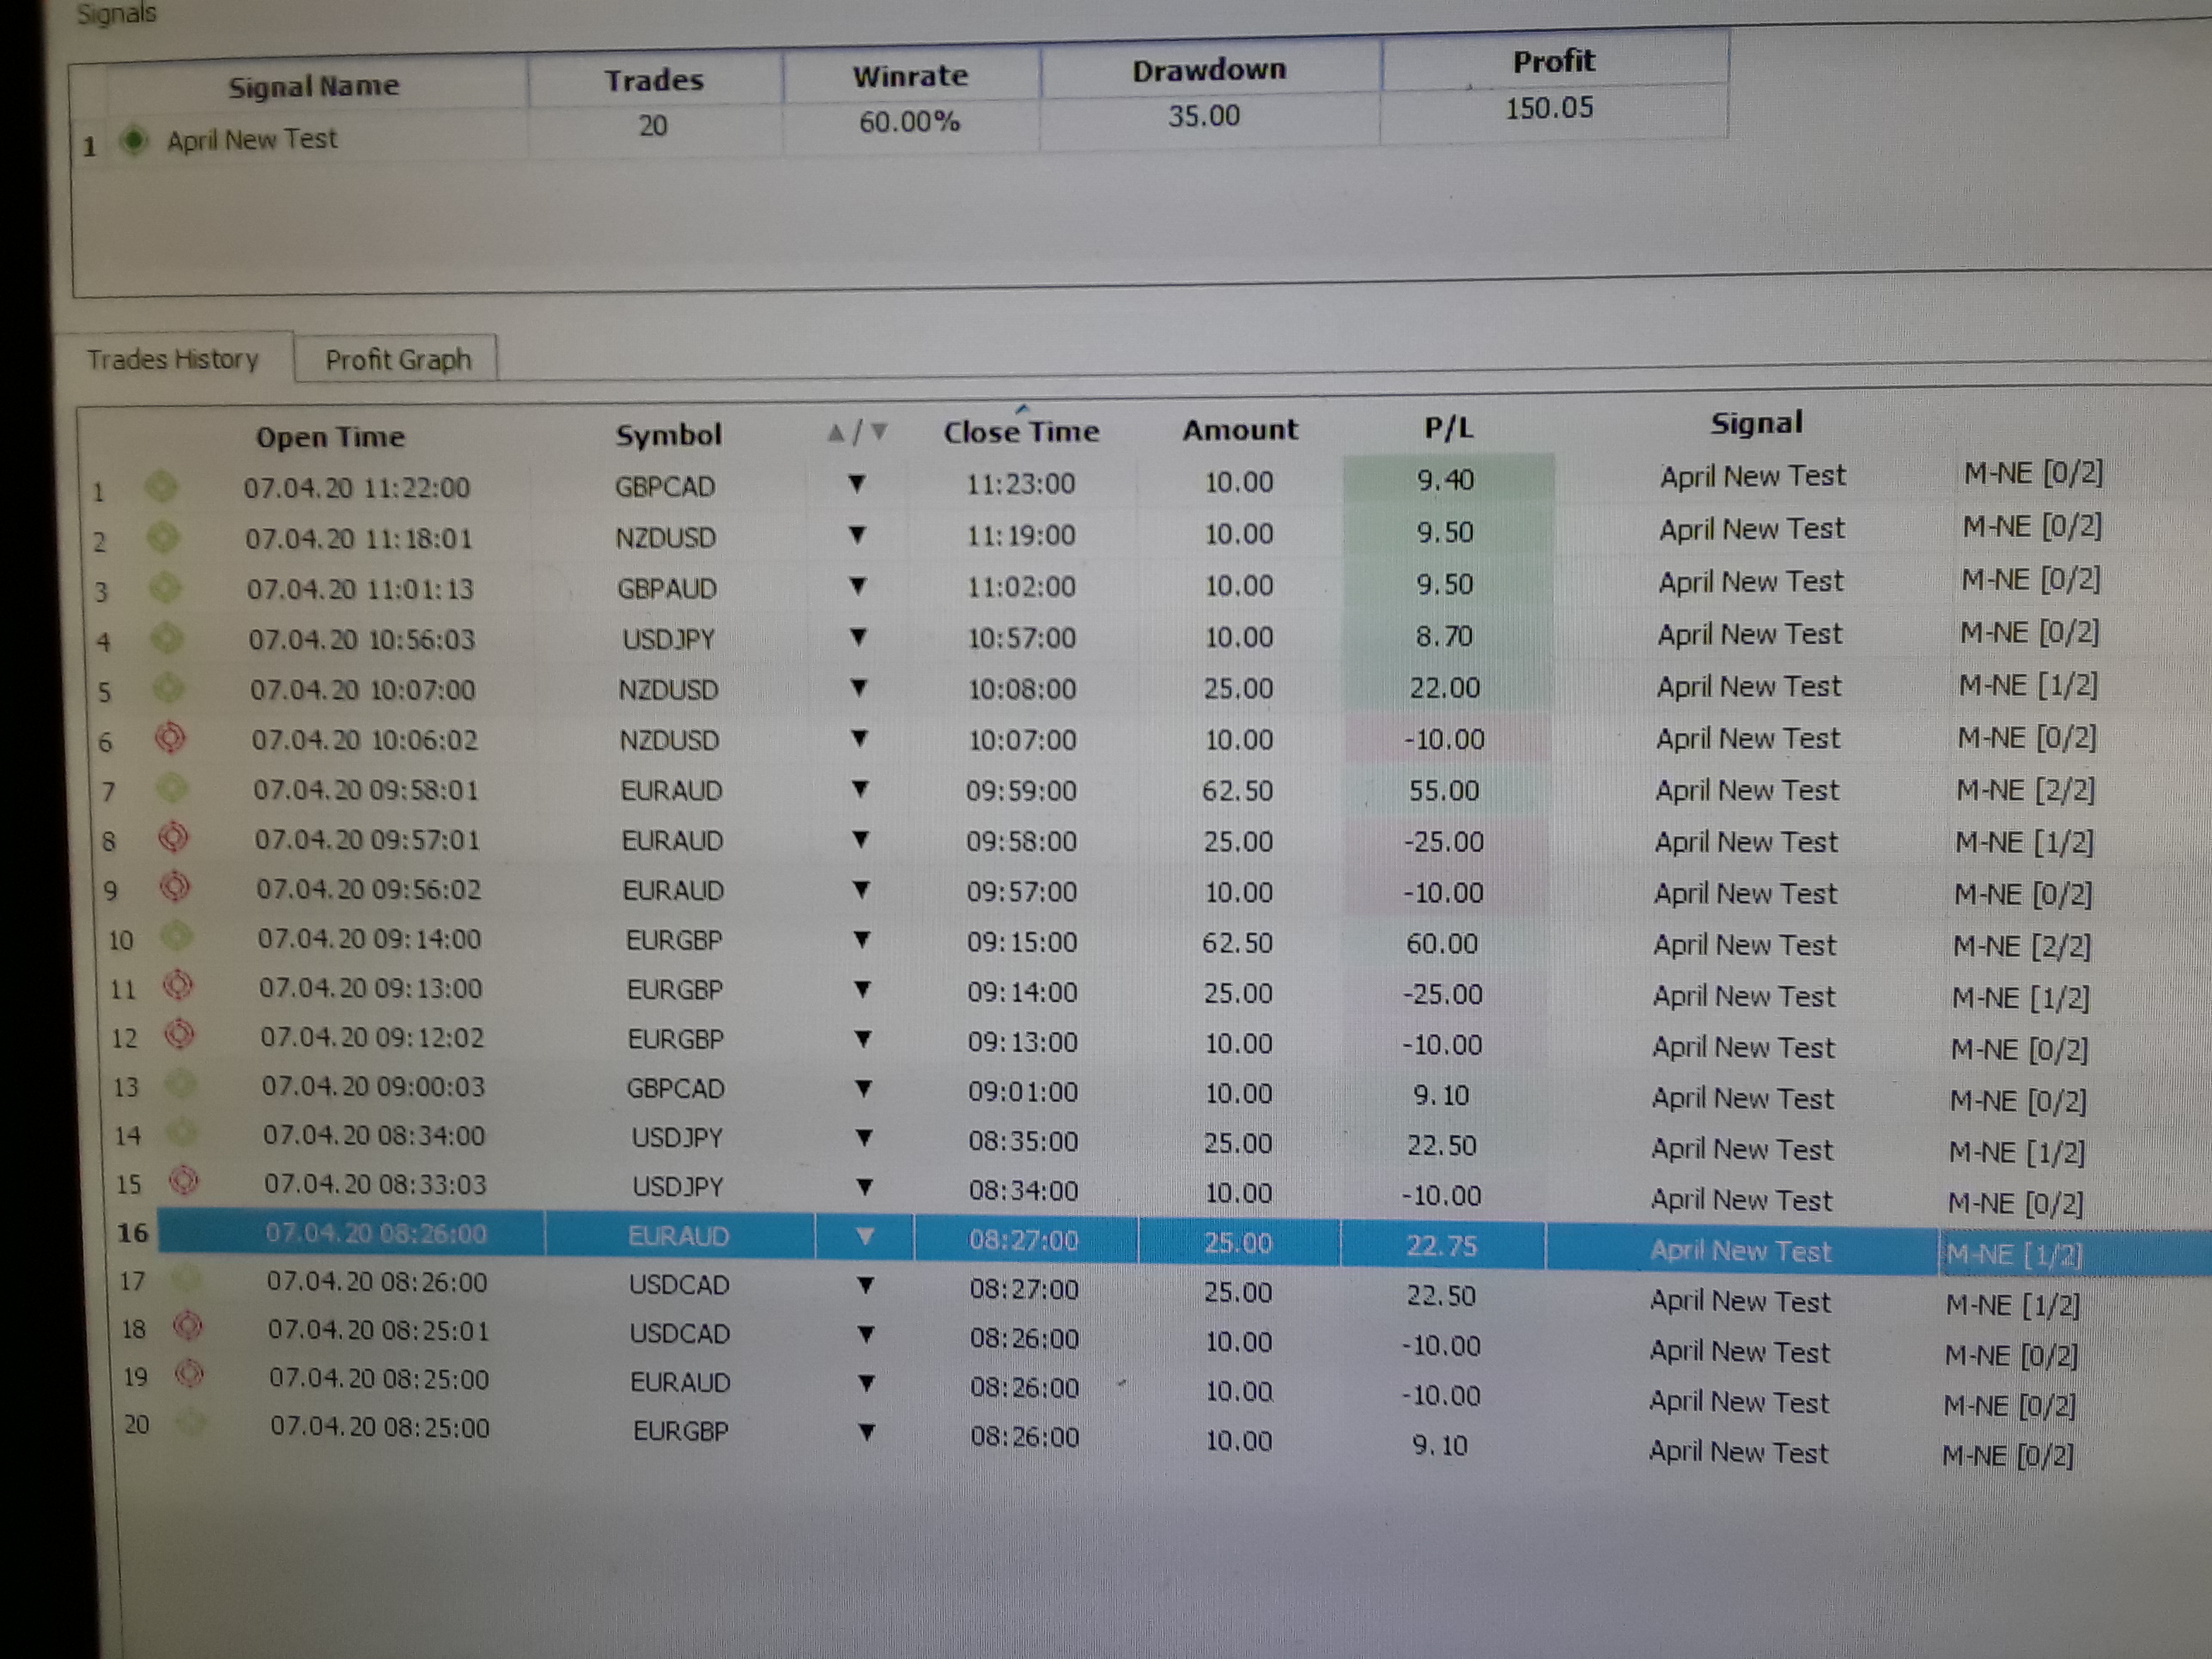
Task: Sort by the direction up/down column header
Action: pyautogui.click(x=857, y=433)
